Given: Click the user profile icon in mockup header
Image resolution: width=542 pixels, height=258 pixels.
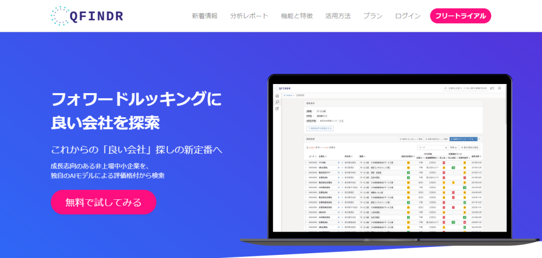Looking at the screenshot, I should point(500,88).
